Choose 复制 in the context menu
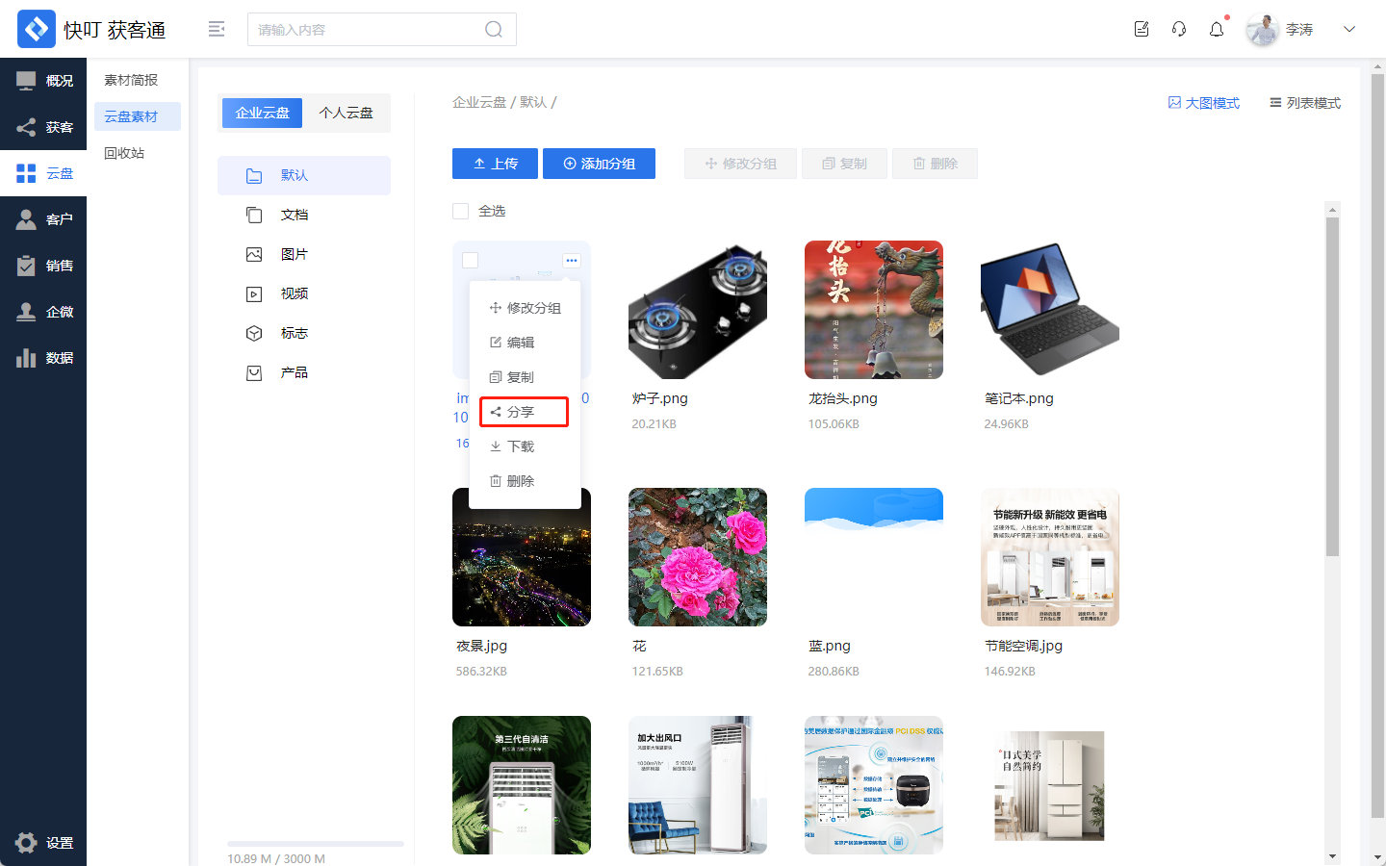 (525, 377)
